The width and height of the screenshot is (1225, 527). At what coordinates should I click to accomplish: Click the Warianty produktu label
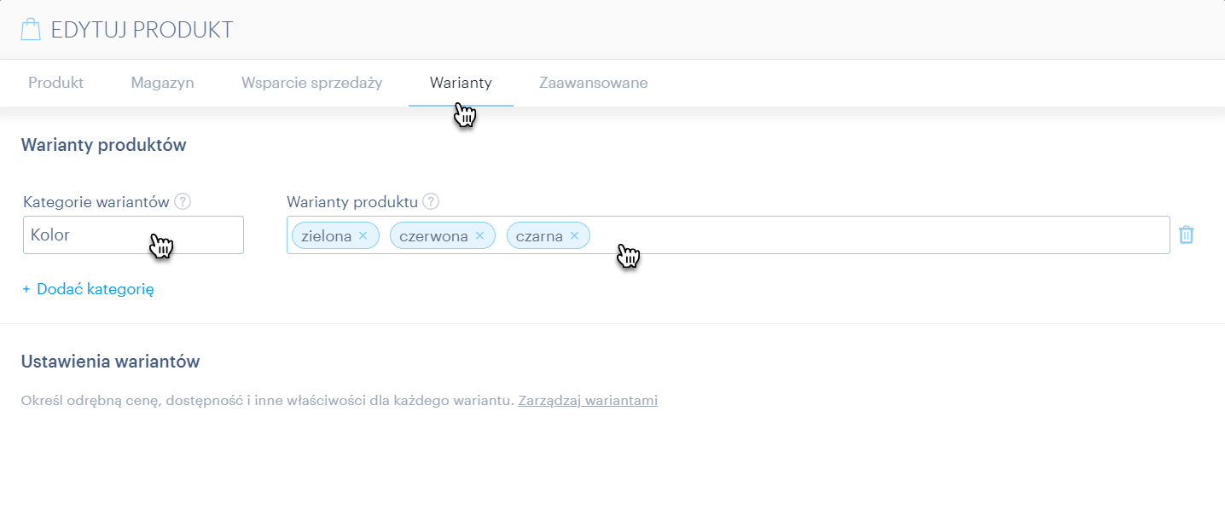pos(352,202)
